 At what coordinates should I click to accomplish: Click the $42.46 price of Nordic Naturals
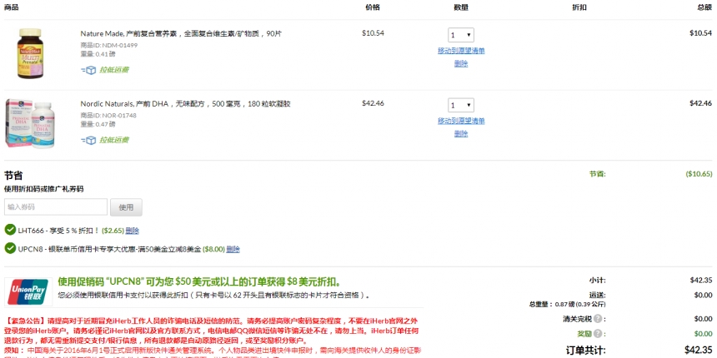[374, 103]
